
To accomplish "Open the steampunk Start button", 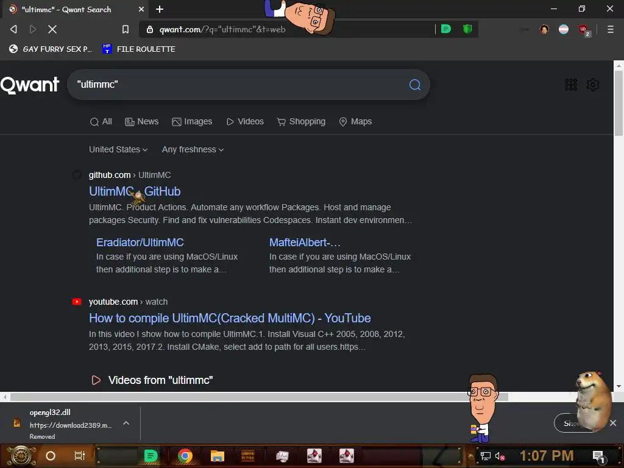I will click(21, 456).
